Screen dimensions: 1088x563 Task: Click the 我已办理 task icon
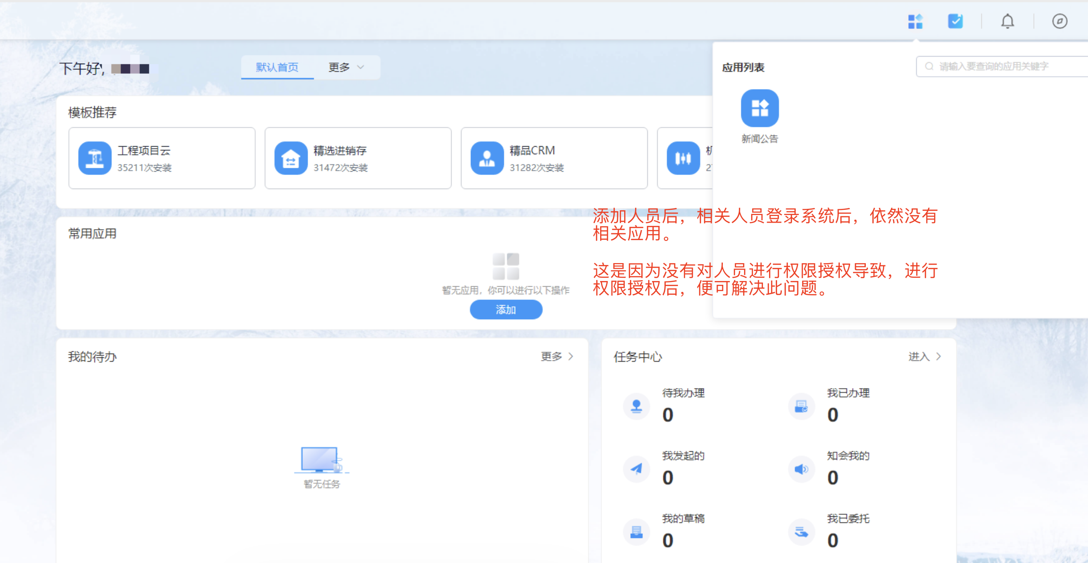tap(802, 406)
